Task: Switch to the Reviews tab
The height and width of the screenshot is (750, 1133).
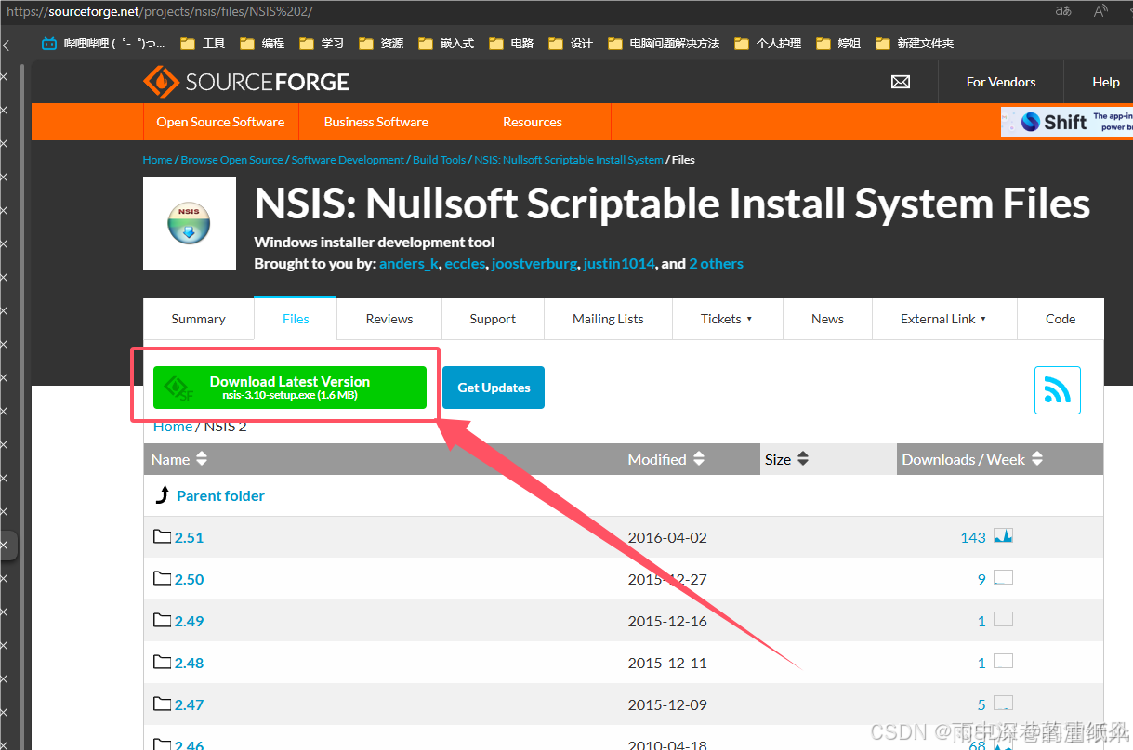Action: 389,319
